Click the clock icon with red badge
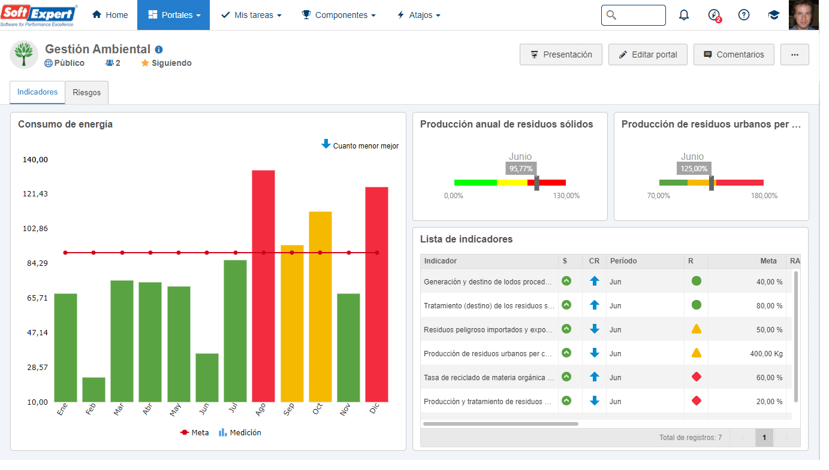This screenshot has width=829, height=470. coord(714,16)
